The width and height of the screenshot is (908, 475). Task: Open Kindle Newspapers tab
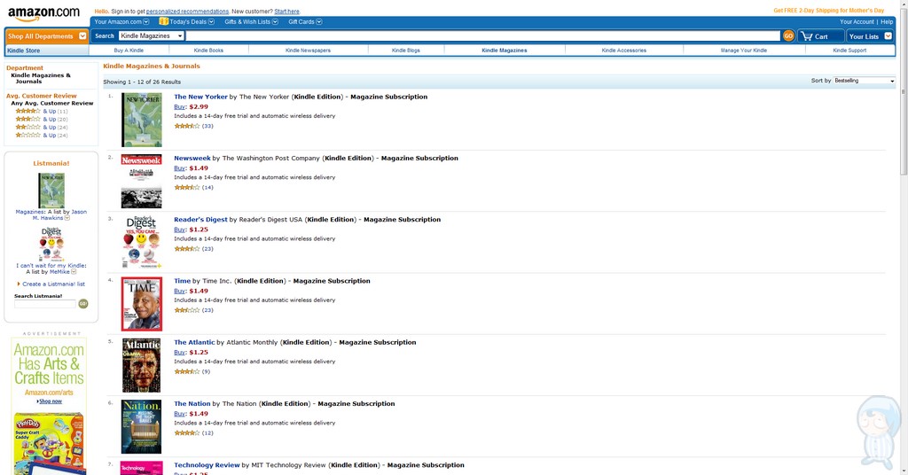pyautogui.click(x=308, y=51)
